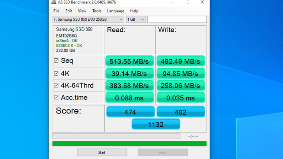Click the Read: column header
The height and width of the screenshot is (159, 283).
click(x=116, y=30)
